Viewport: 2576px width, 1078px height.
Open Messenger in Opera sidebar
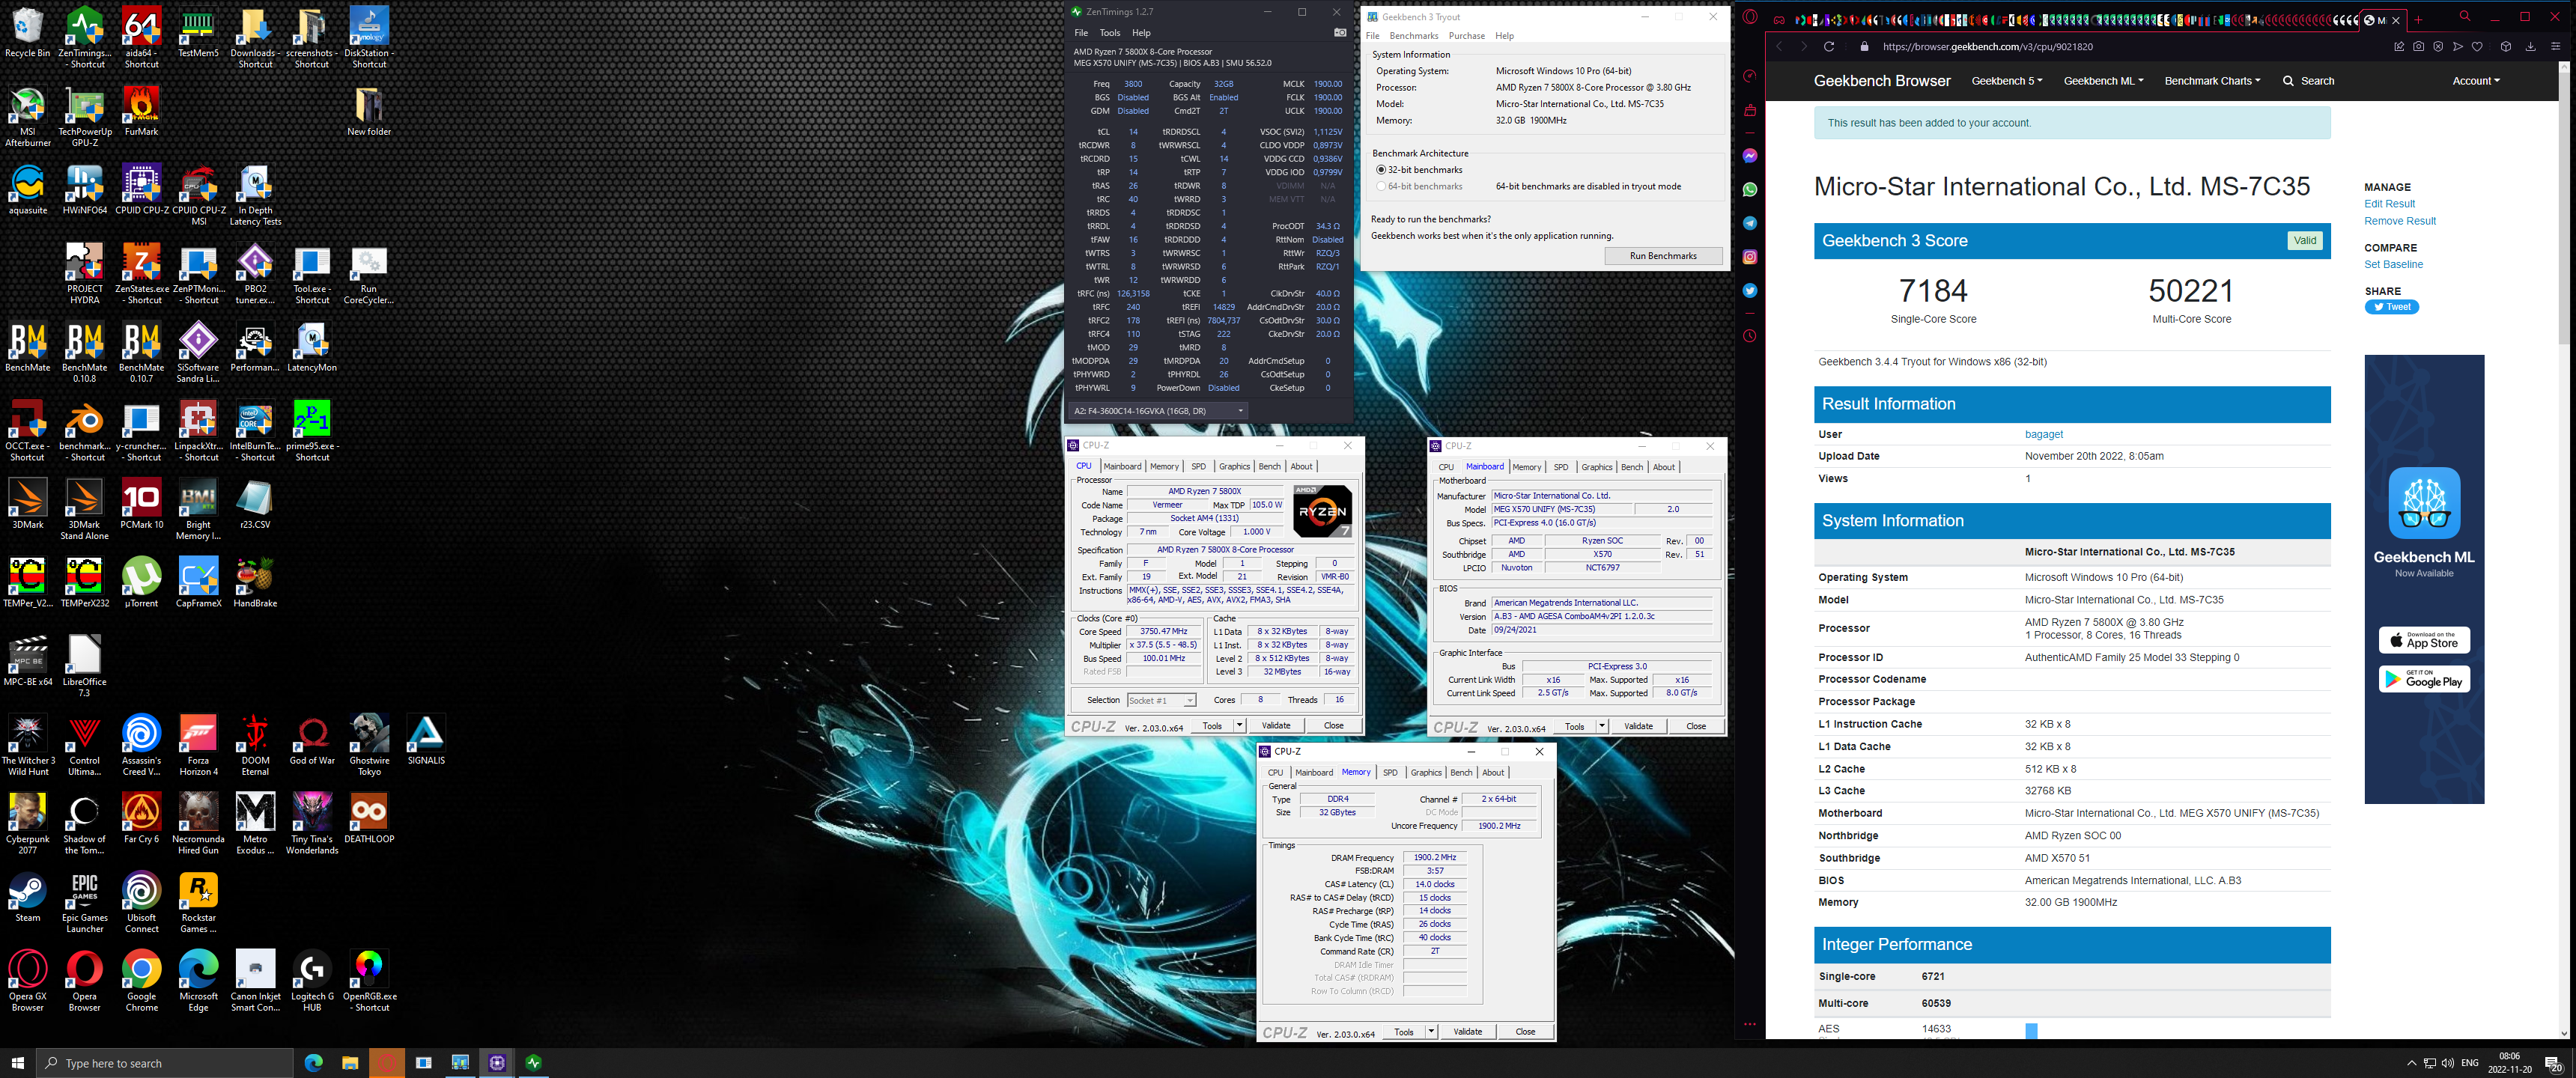pyautogui.click(x=1750, y=156)
